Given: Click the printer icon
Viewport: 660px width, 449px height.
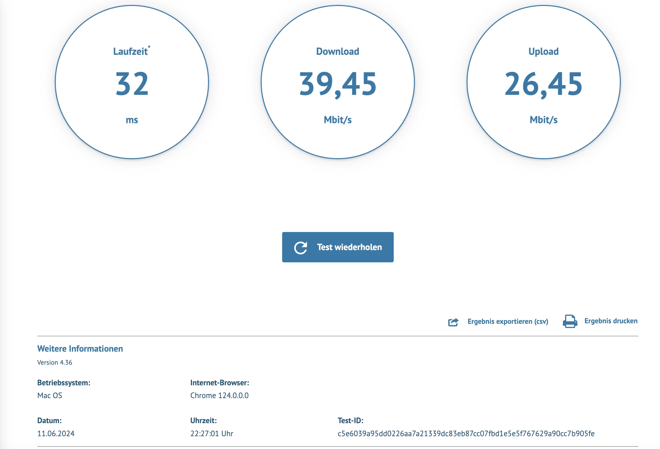Looking at the screenshot, I should (x=570, y=322).
